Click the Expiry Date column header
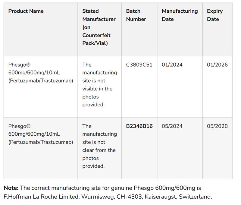 pyautogui.click(x=214, y=15)
